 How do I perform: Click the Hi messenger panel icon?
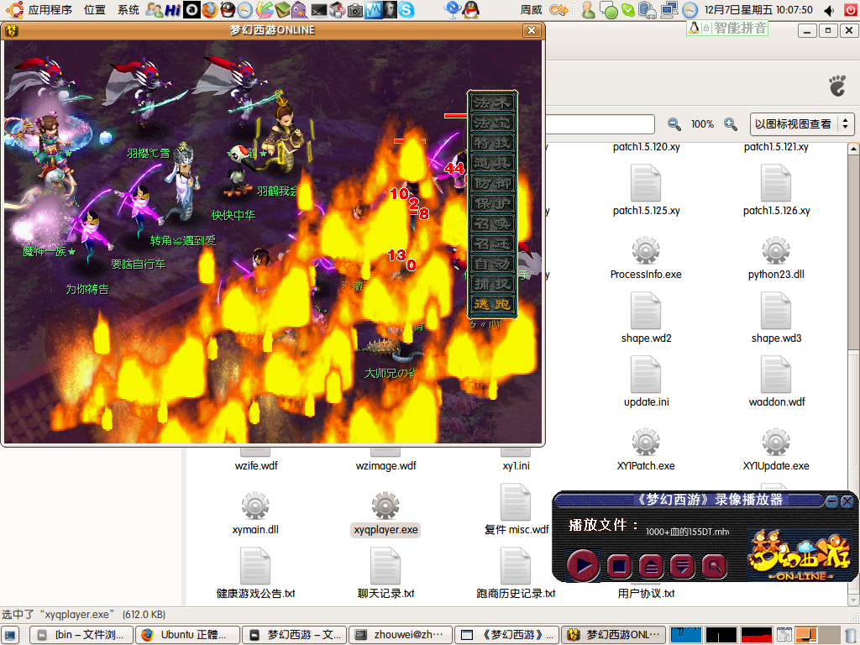pos(173,9)
